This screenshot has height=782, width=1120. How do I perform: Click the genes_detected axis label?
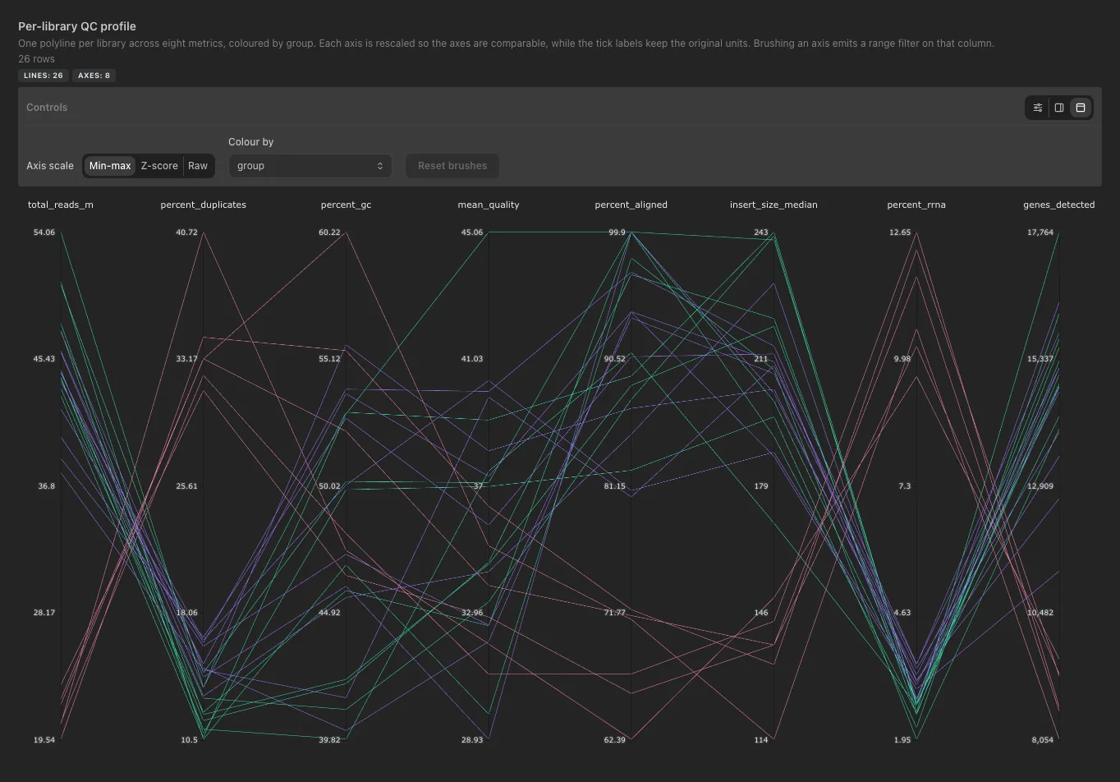pos(1058,205)
